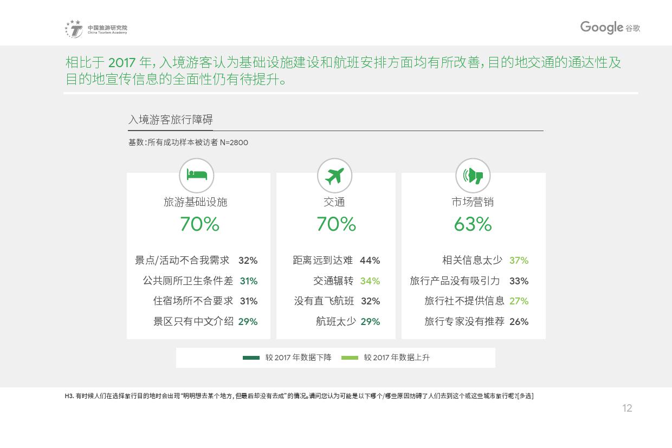Click the airplane icon above 交通
672x448 pixels.
334,176
